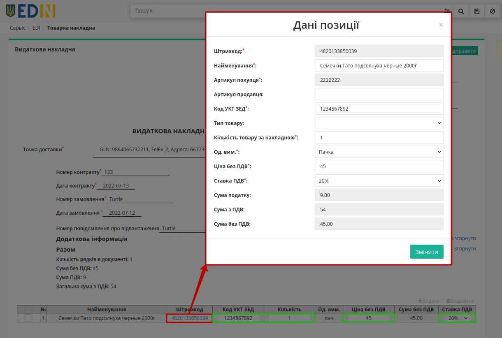Close the Дані позиції dialog
This screenshot has width=502, height=338.
[441, 25]
